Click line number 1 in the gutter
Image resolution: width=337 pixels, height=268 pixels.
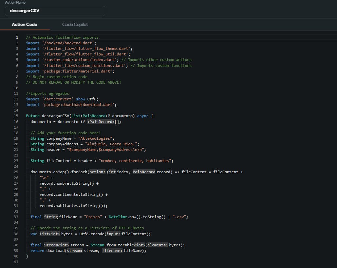[x=17, y=37]
